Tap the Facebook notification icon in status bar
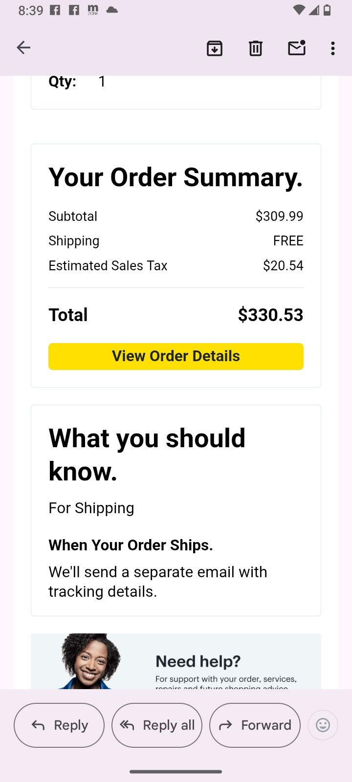Image resolution: width=352 pixels, height=782 pixels. (x=55, y=10)
